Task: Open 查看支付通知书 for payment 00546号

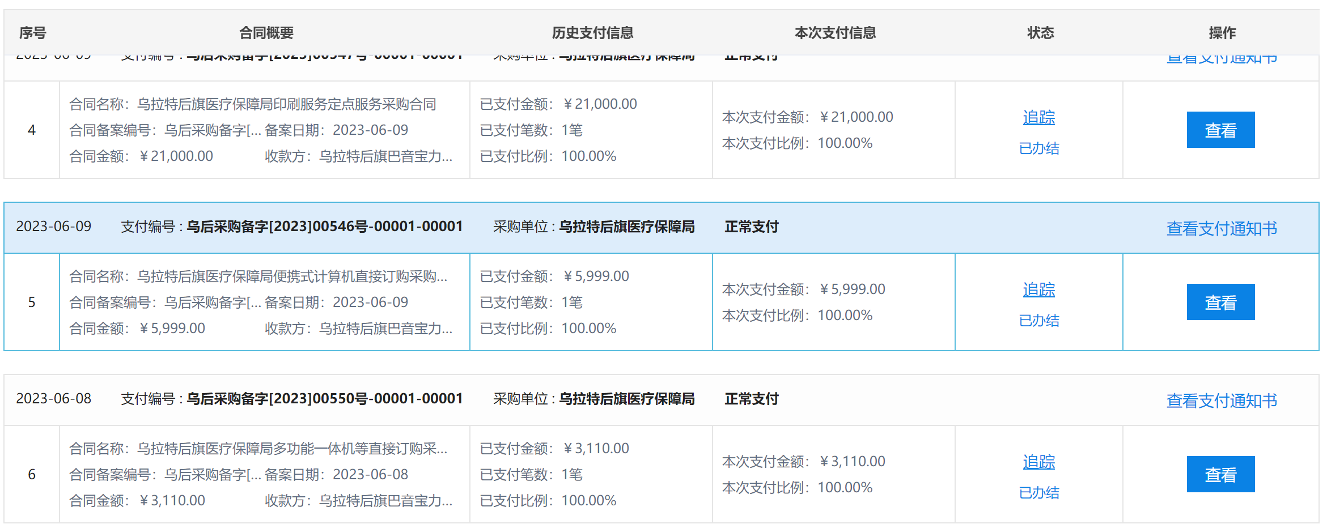Action: pos(1222,228)
